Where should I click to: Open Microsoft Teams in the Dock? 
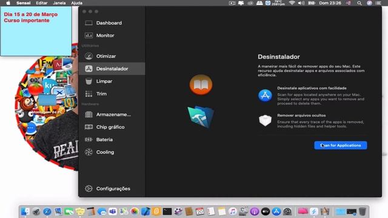click(113, 211)
